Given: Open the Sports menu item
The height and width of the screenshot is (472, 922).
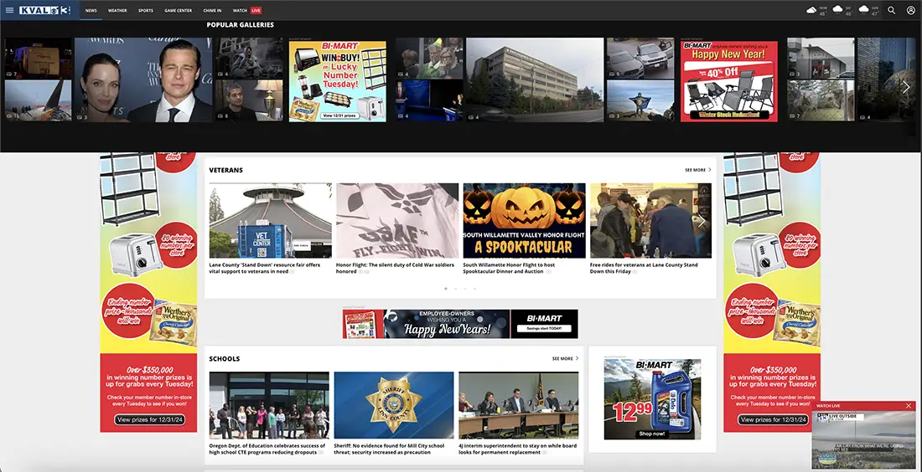Looking at the screenshot, I should [x=145, y=11].
